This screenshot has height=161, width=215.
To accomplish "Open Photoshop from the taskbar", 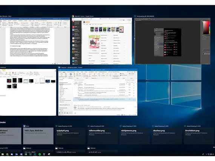I will 35,154.
